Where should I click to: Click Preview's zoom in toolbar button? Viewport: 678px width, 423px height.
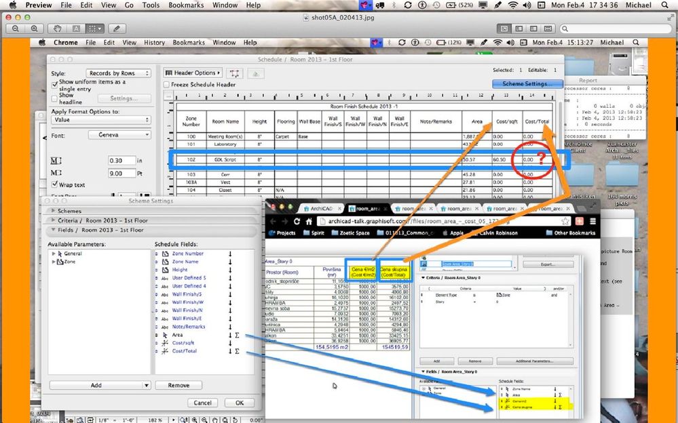34,28
